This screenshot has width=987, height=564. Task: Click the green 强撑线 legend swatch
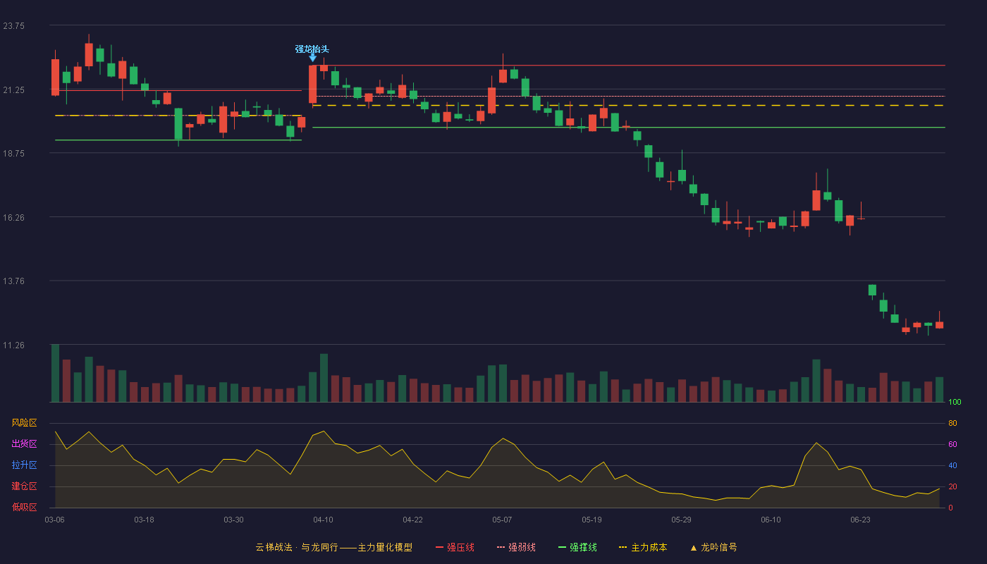562,547
